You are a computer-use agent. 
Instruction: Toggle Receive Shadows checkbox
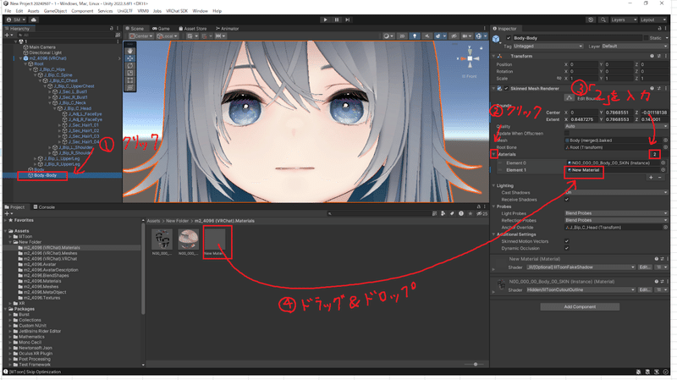(567, 200)
